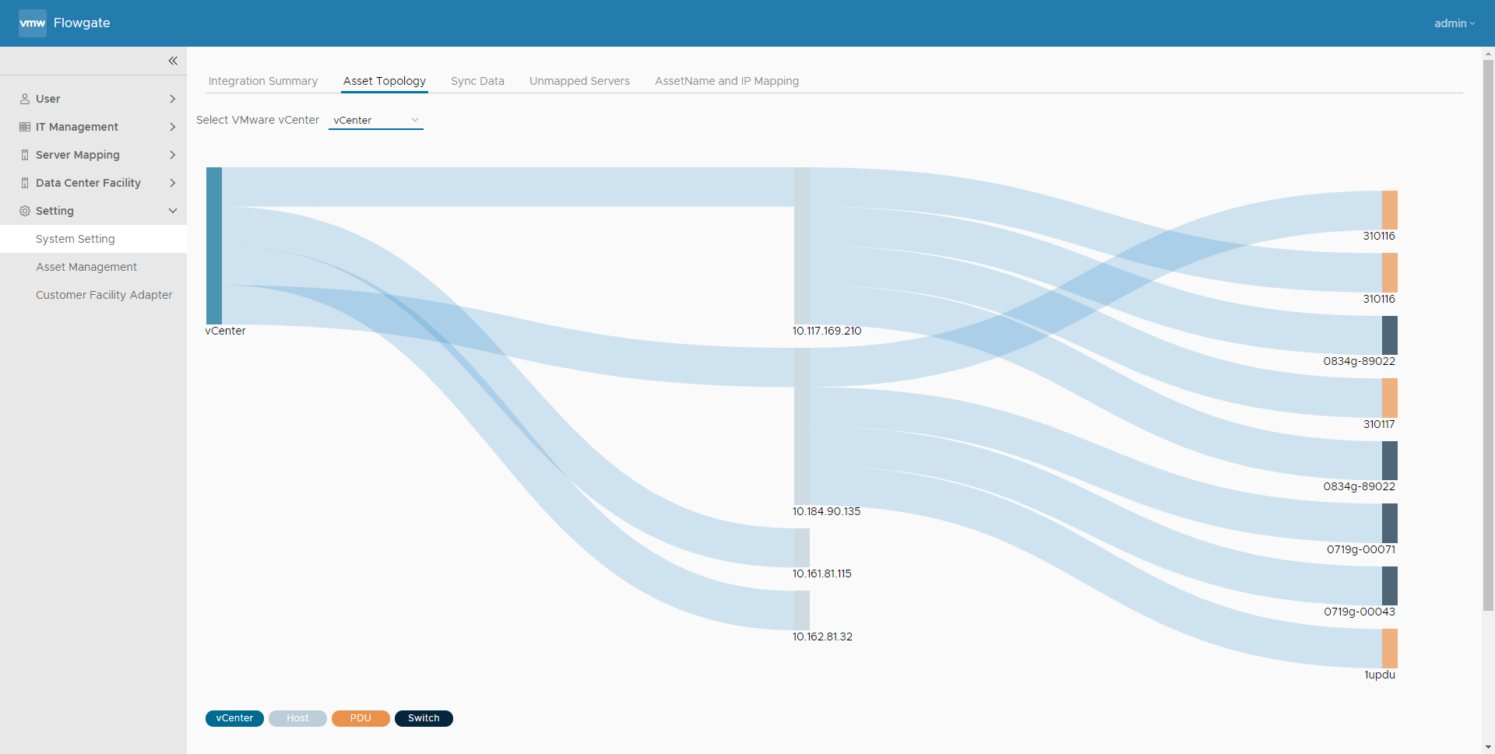
Task: Click the 310117 label text
Action: 1379,424
